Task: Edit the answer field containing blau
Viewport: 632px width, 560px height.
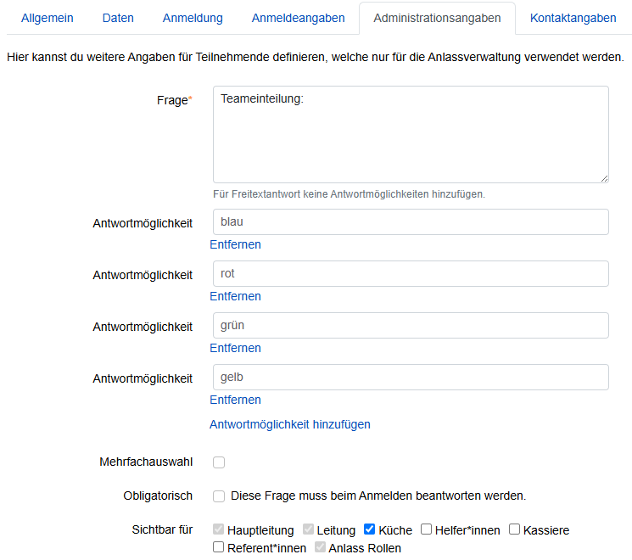Action: coord(411,221)
